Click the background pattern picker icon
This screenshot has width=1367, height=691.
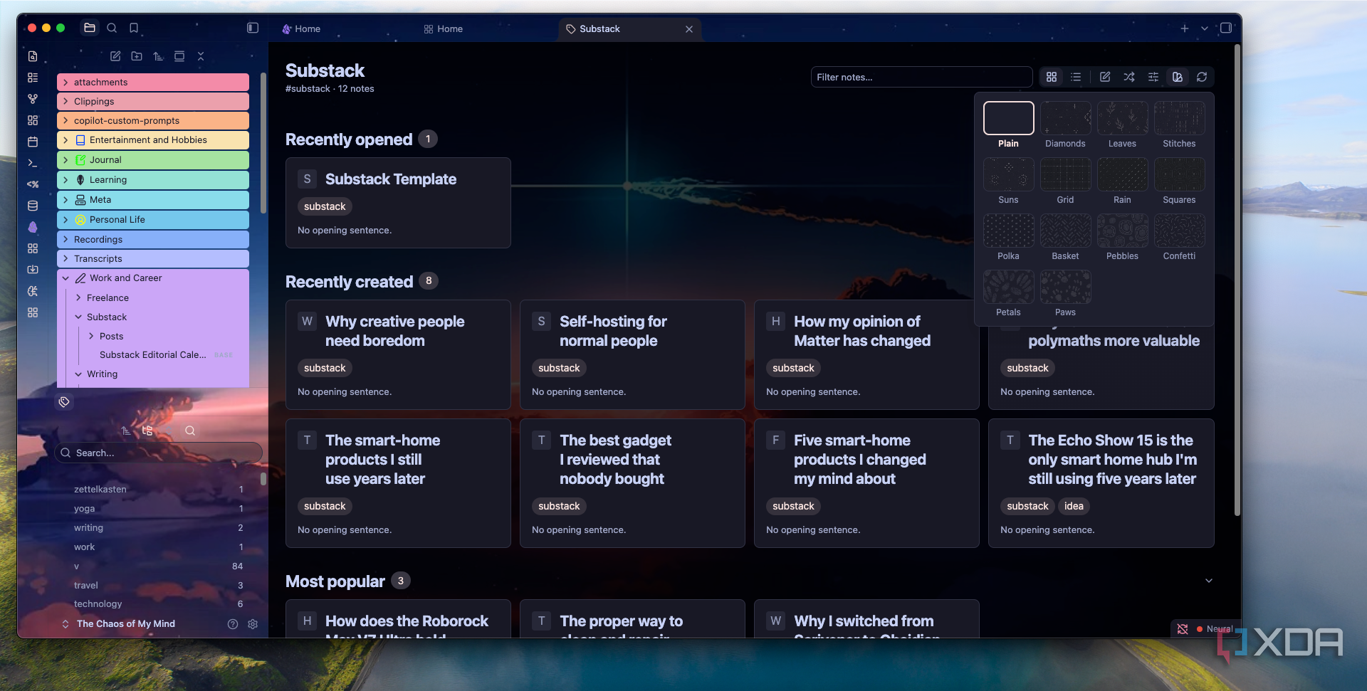tap(1178, 77)
